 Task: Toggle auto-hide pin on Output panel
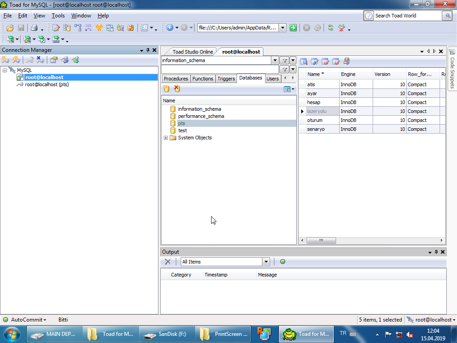pos(436,252)
